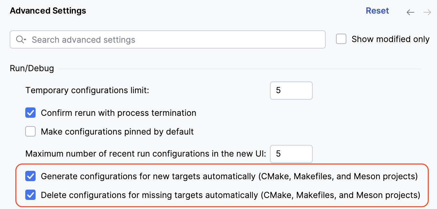
Task: Enable Make configurations pinned by default
Action: click(x=30, y=131)
